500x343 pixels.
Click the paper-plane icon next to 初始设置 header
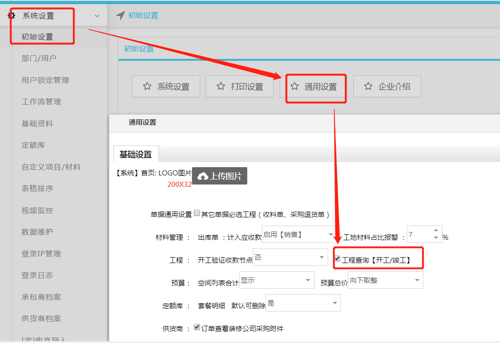120,15
